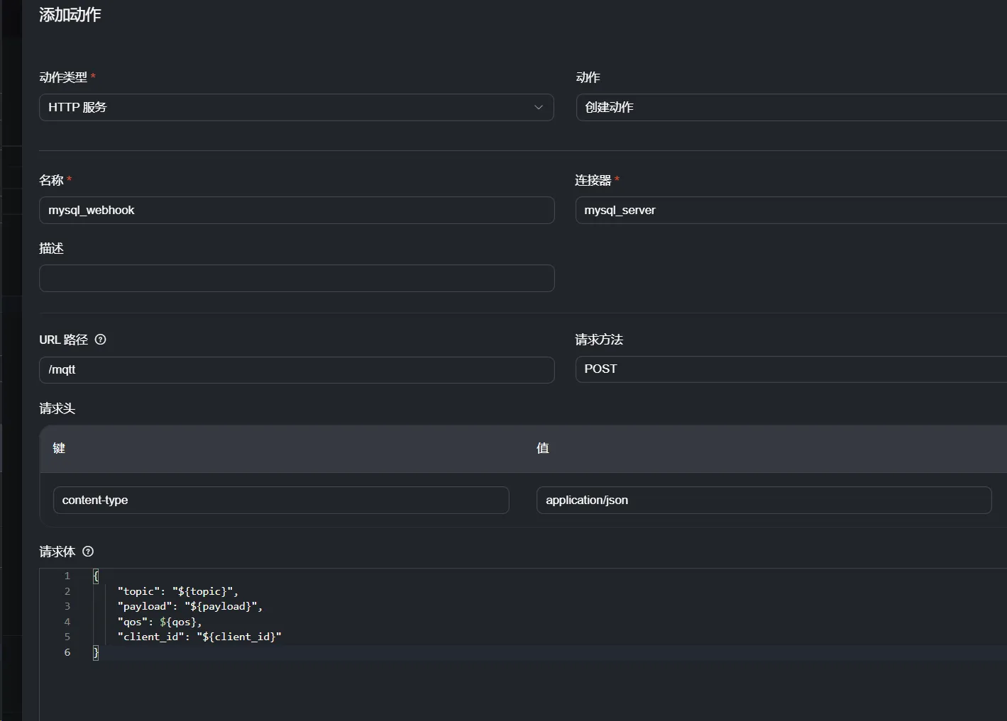Click the closing brace on line 6
Screen dimensions: 1007x721
[96, 652]
